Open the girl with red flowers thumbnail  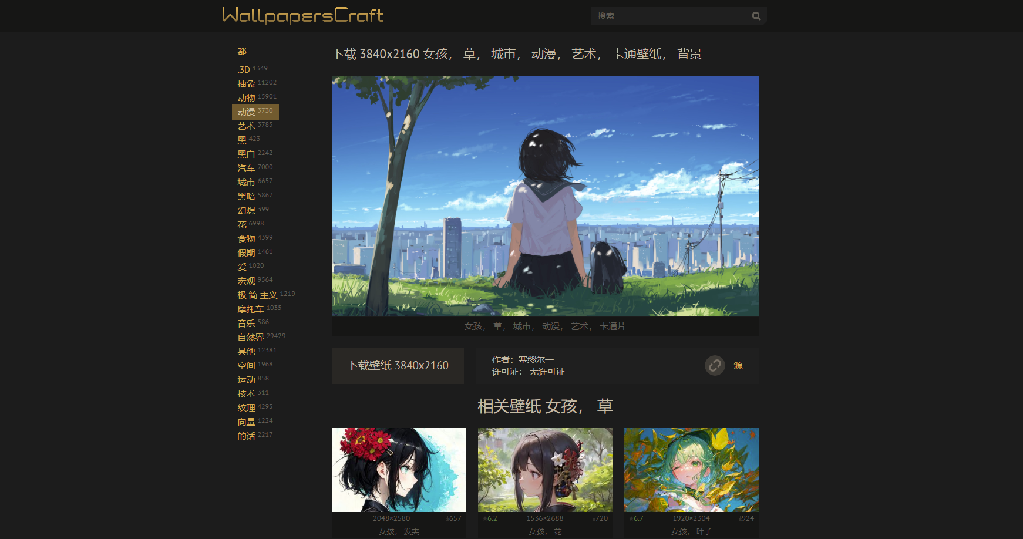(399, 470)
